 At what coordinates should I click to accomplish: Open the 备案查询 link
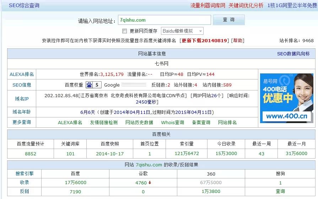click(x=201, y=122)
